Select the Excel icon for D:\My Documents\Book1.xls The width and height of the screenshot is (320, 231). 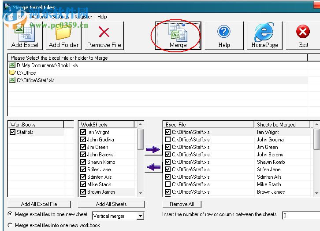[12, 65]
